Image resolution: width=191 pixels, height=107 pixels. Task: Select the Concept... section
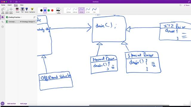coord(12,22)
